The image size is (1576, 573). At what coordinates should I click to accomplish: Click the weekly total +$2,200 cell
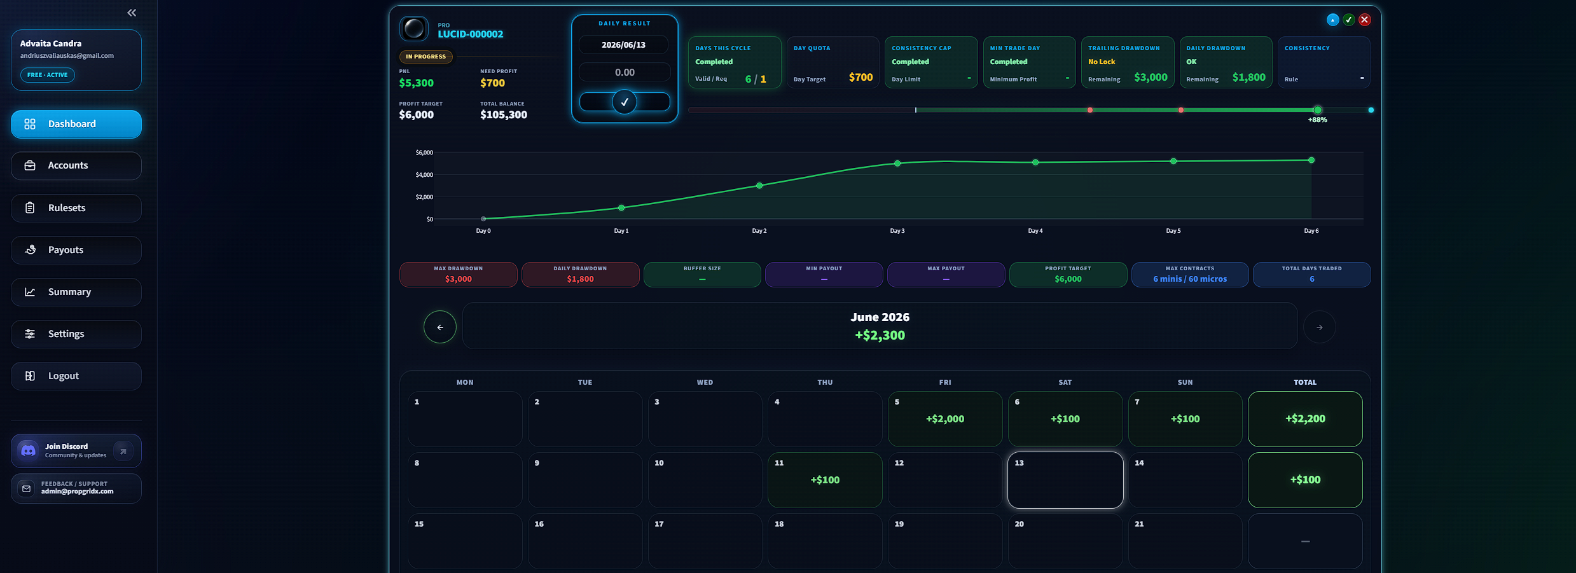click(1305, 418)
